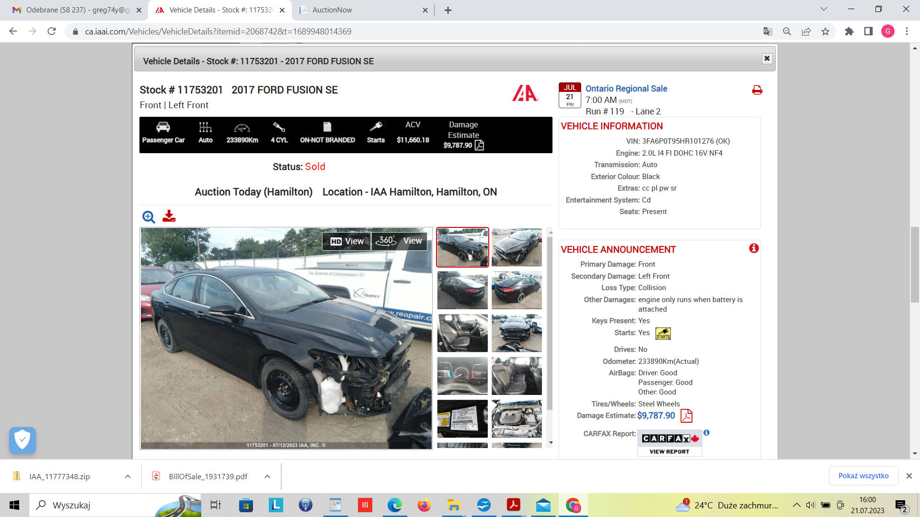Click the main vehicle photo
Image resolution: width=920 pixels, height=517 pixels.
coord(286,338)
